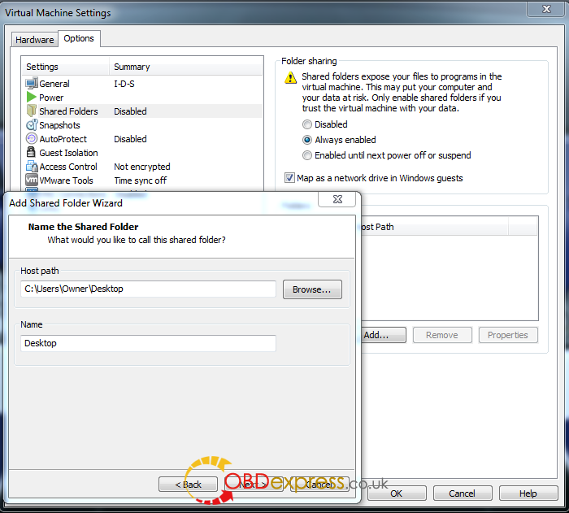
Task: Click the Next button in the wizard
Action: pyautogui.click(x=254, y=485)
